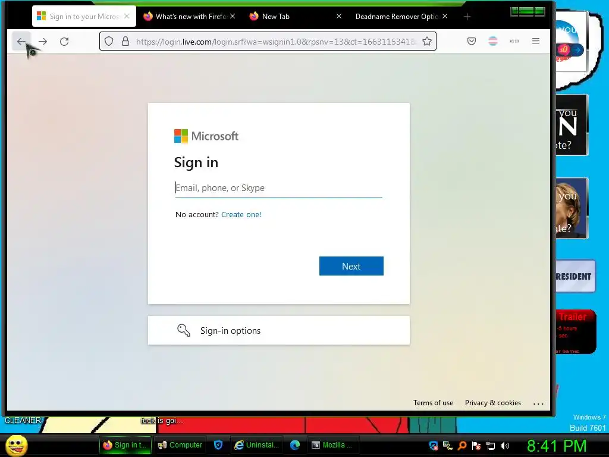Follow the 'Create one!' account link
This screenshot has width=609, height=457.
pos(241,214)
